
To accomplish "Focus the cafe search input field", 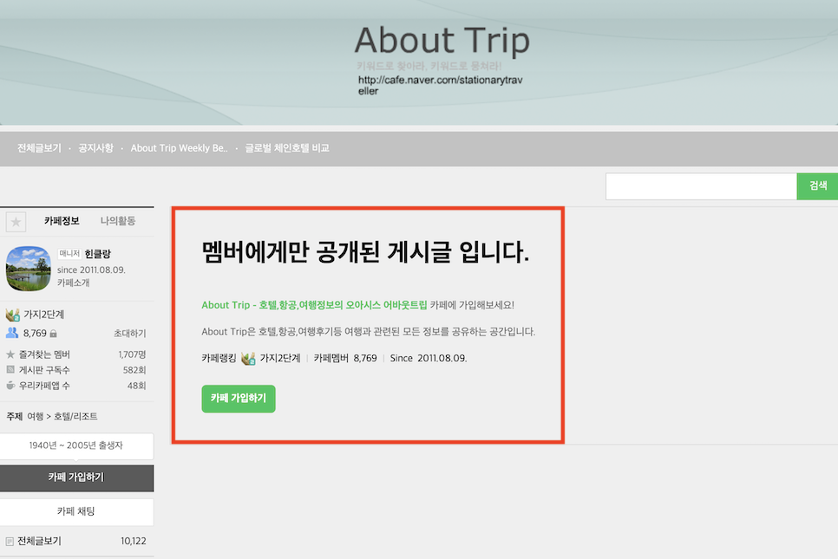I will (701, 186).
